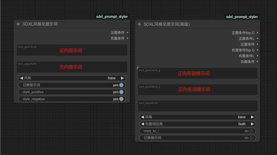Screen dimensions: 277x155
Task: Select the SDXL风格化提示词(高级) node title
Action: point(167,24)
